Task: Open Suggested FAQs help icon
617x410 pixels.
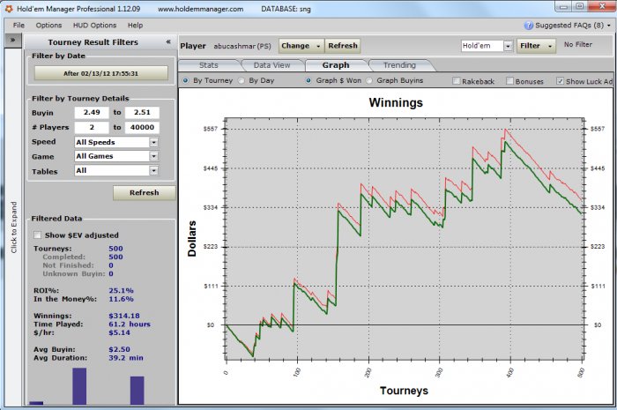Action: pos(529,26)
